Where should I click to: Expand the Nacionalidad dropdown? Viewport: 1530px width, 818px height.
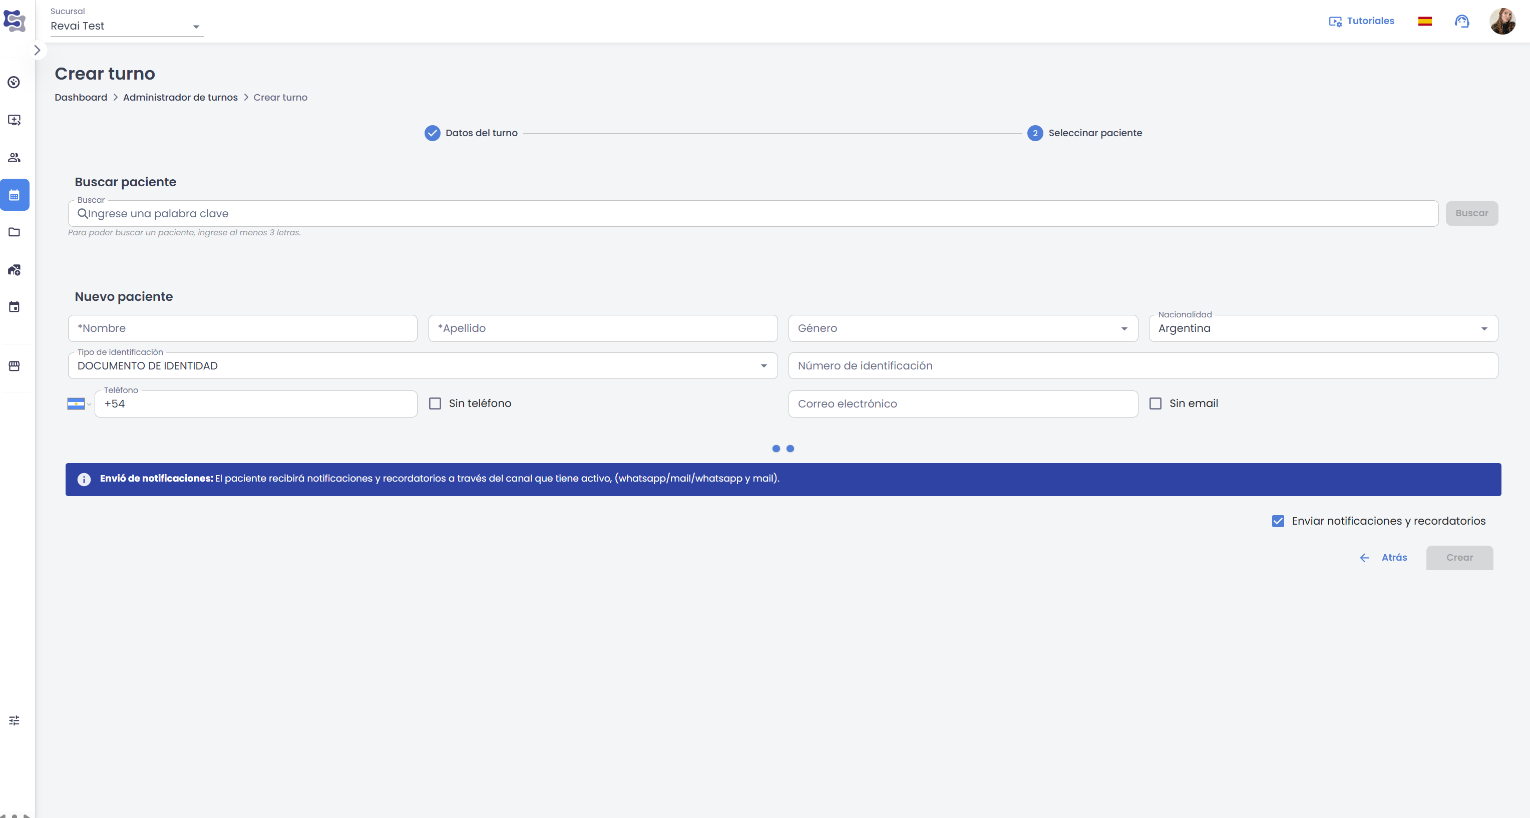[1323, 328]
